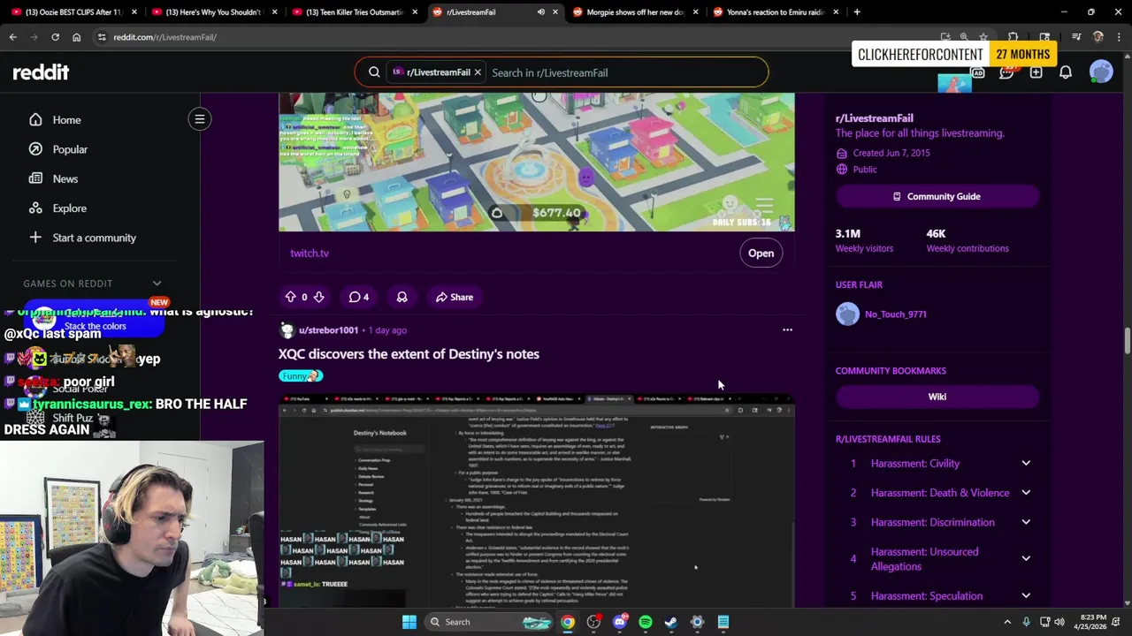The image size is (1132, 636).
Task: Switch to Teen Killer Tries Outsmarting tab
Action: (355, 12)
